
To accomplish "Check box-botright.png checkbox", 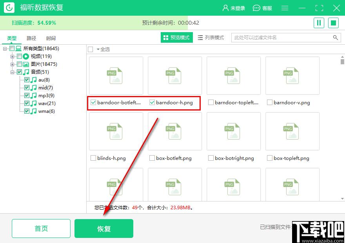I will (x=211, y=158).
